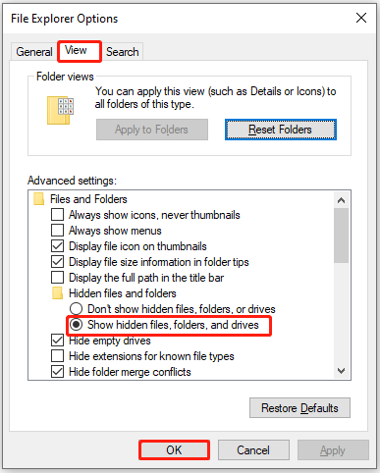The height and width of the screenshot is (473, 380).
Task: Click the Reset Folders button
Action: tap(281, 130)
